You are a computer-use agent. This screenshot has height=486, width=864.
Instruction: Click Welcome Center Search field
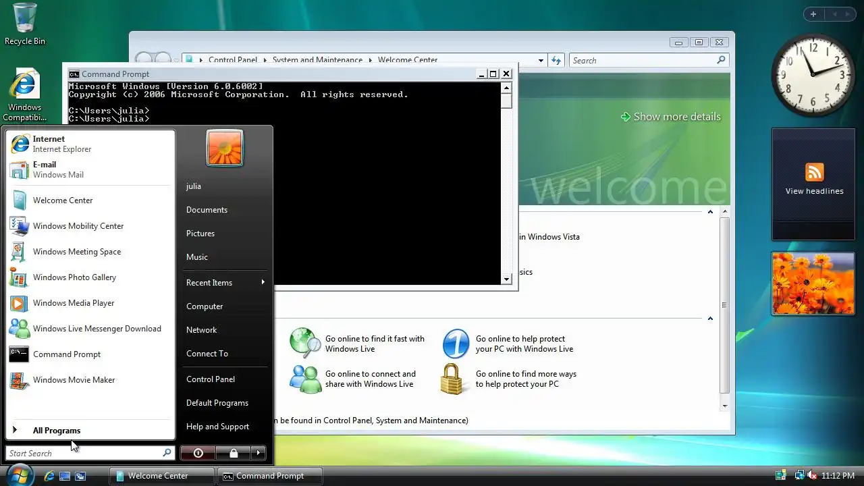pos(643,60)
